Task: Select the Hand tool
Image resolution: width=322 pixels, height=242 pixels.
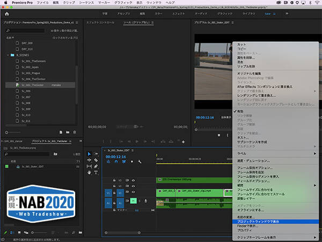Action: (89, 173)
